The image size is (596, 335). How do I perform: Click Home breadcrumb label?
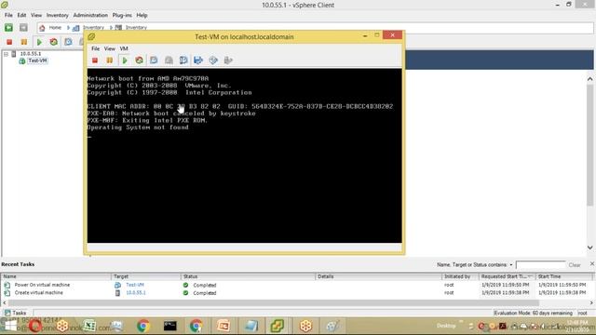pos(55,28)
